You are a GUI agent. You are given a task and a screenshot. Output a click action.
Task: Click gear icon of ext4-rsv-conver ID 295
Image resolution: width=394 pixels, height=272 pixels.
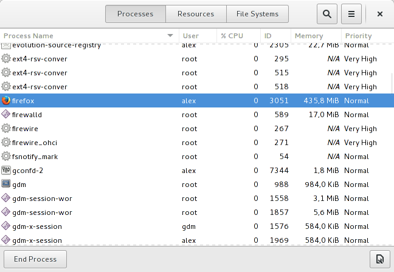6,58
